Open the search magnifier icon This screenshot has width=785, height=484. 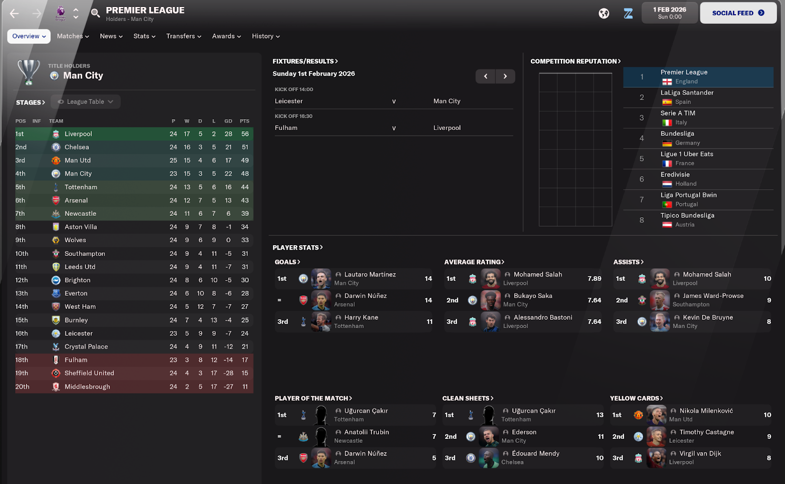[95, 13]
